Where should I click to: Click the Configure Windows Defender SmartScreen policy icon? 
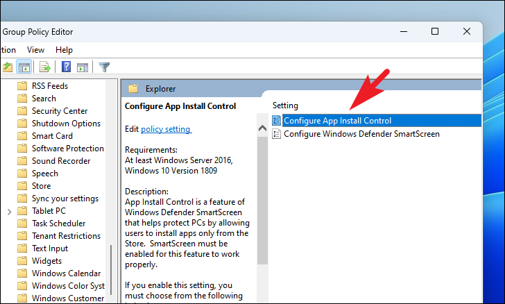(277, 134)
